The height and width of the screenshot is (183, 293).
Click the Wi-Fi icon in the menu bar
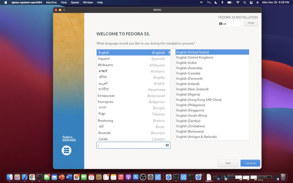[x=238, y=2]
